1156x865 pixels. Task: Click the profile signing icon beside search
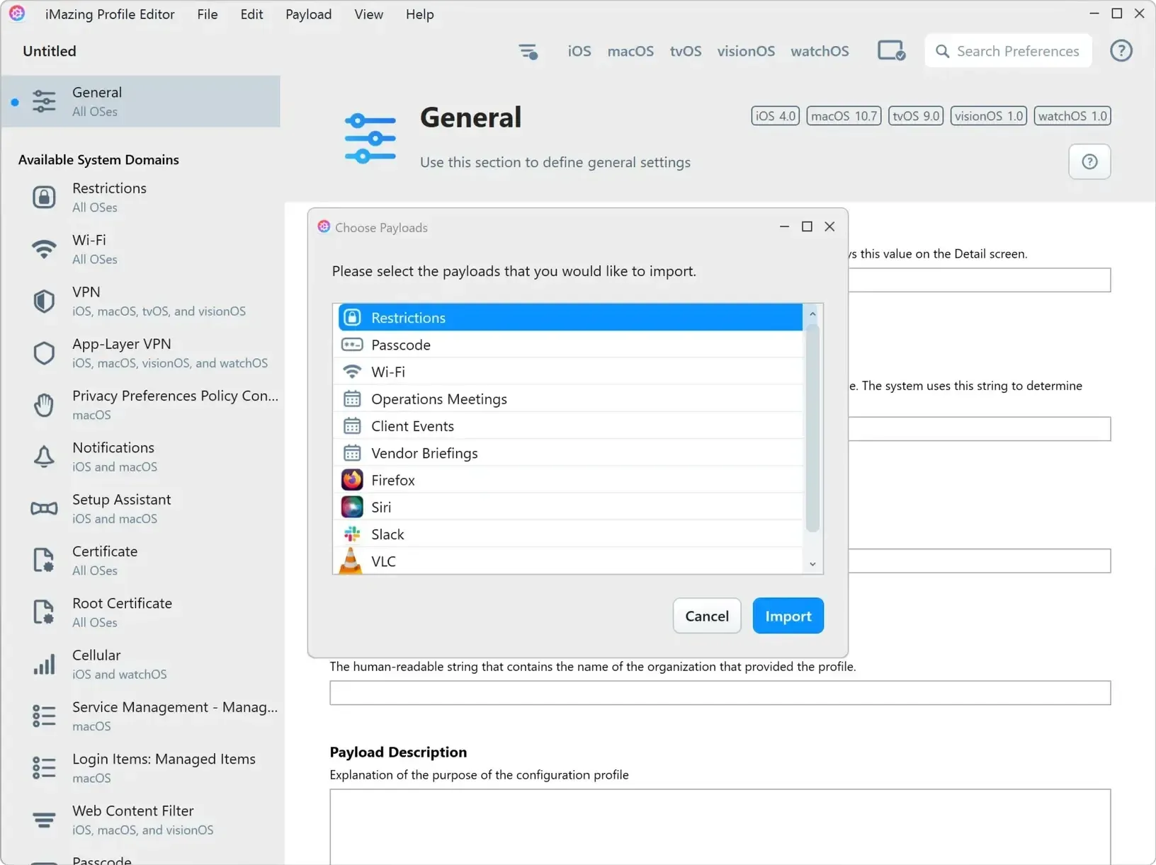[890, 50]
